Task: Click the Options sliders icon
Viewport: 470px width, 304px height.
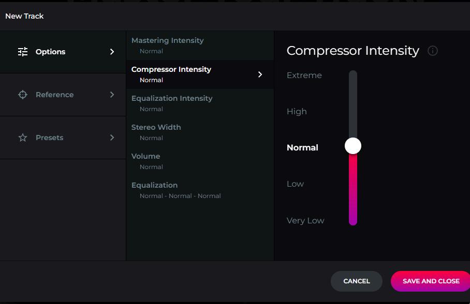Action: point(23,52)
